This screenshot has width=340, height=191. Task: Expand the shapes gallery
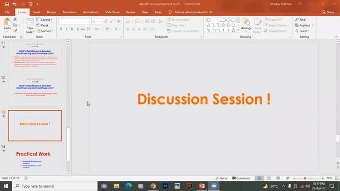[238, 31]
